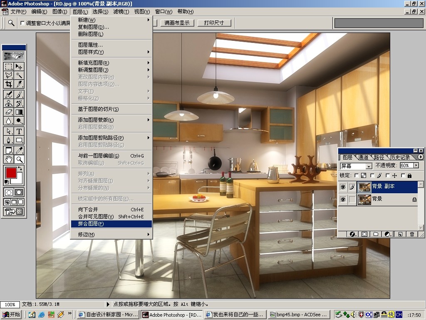Switch to the 历史记录 tab
This screenshot has width=426, height=320.
click(x=400, y=157)
